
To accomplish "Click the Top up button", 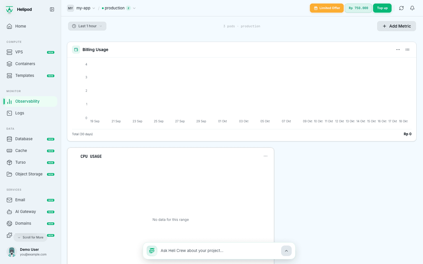I will click(382, 8).
